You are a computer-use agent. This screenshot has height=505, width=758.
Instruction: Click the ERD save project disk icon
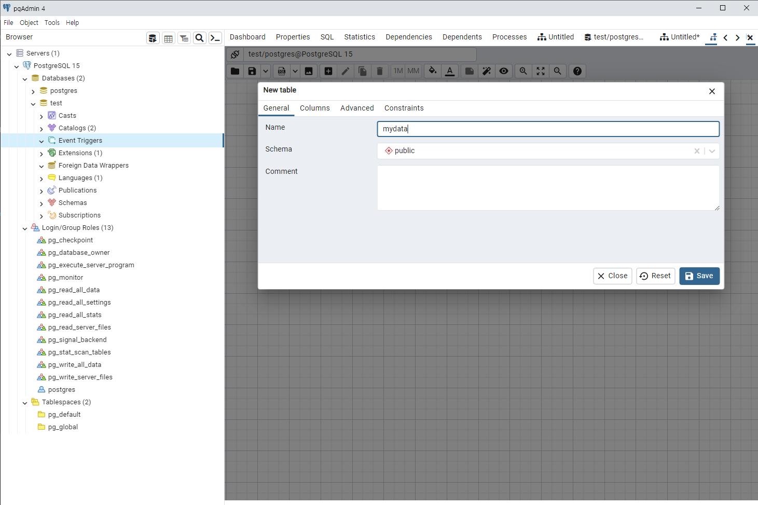click(x=252, y=71)
